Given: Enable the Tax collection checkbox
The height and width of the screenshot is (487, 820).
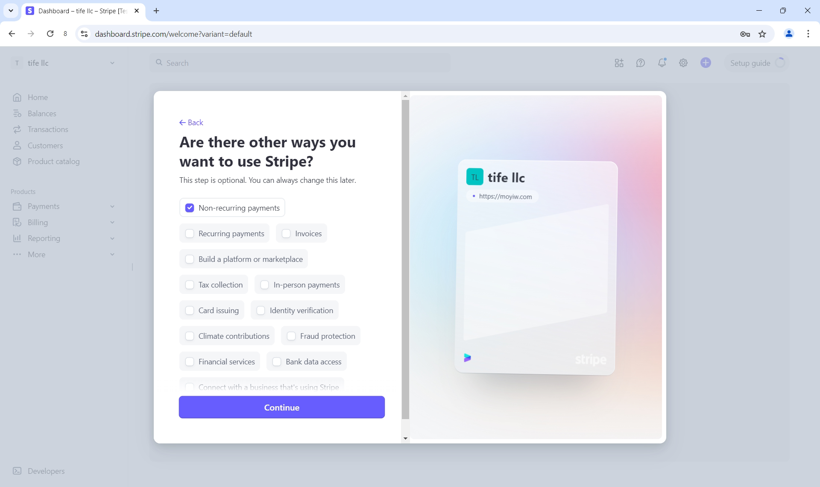Looking at the screenshot, I should point(190,285).
